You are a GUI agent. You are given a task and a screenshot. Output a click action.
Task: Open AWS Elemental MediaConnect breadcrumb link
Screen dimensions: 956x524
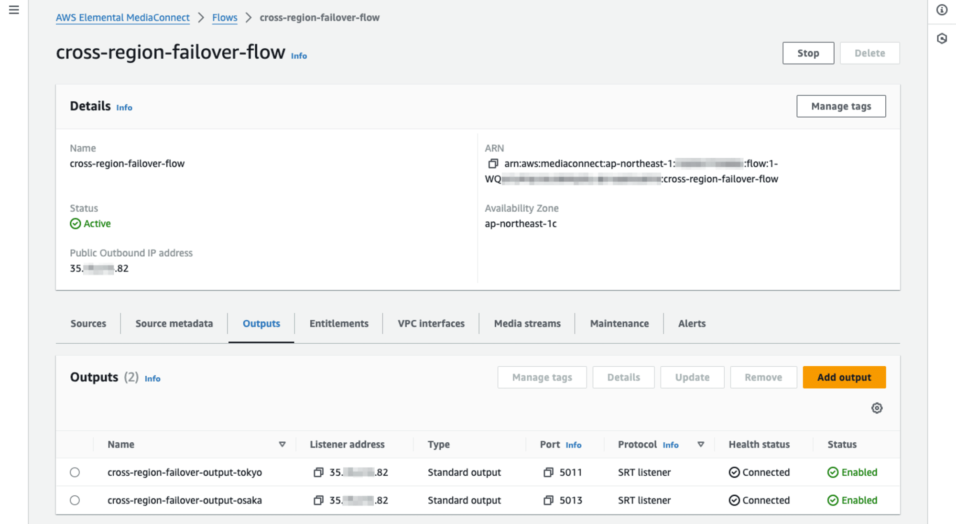(x=123, y=18)
